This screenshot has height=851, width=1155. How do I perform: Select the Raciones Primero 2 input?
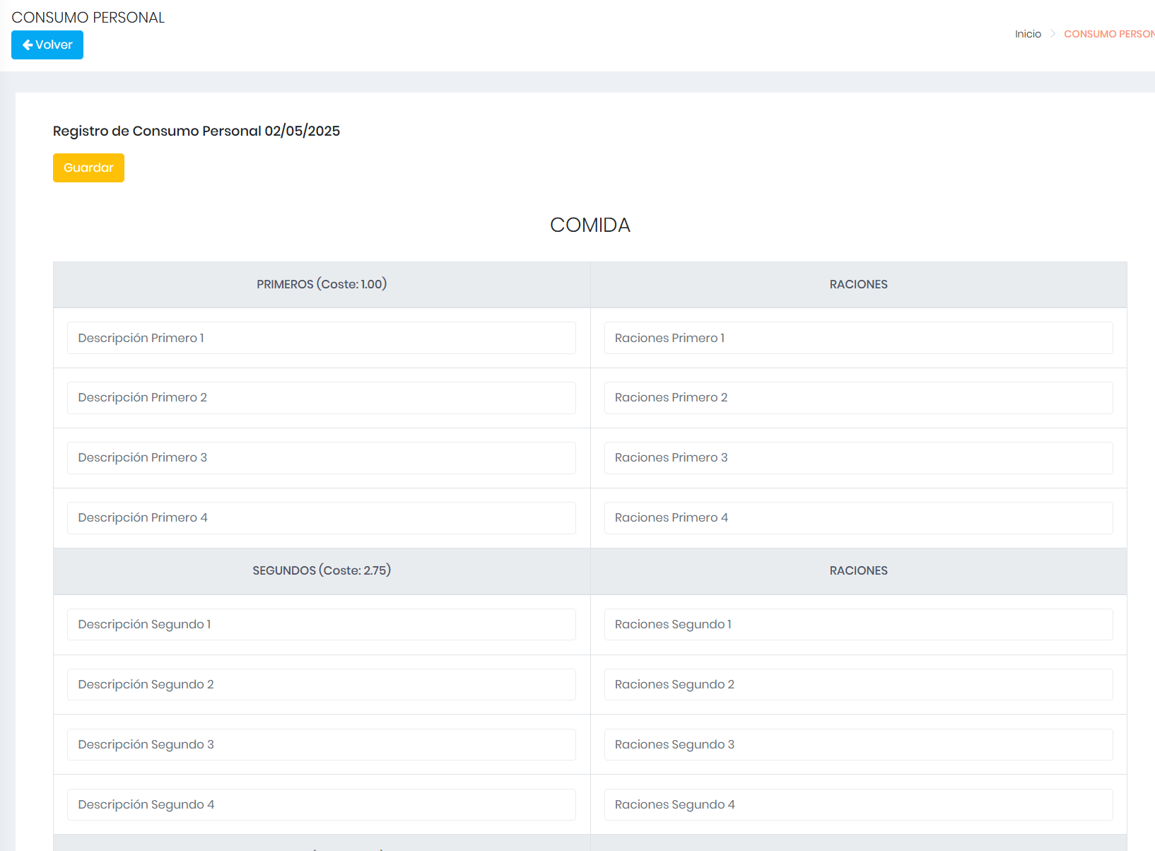point(858,398)
